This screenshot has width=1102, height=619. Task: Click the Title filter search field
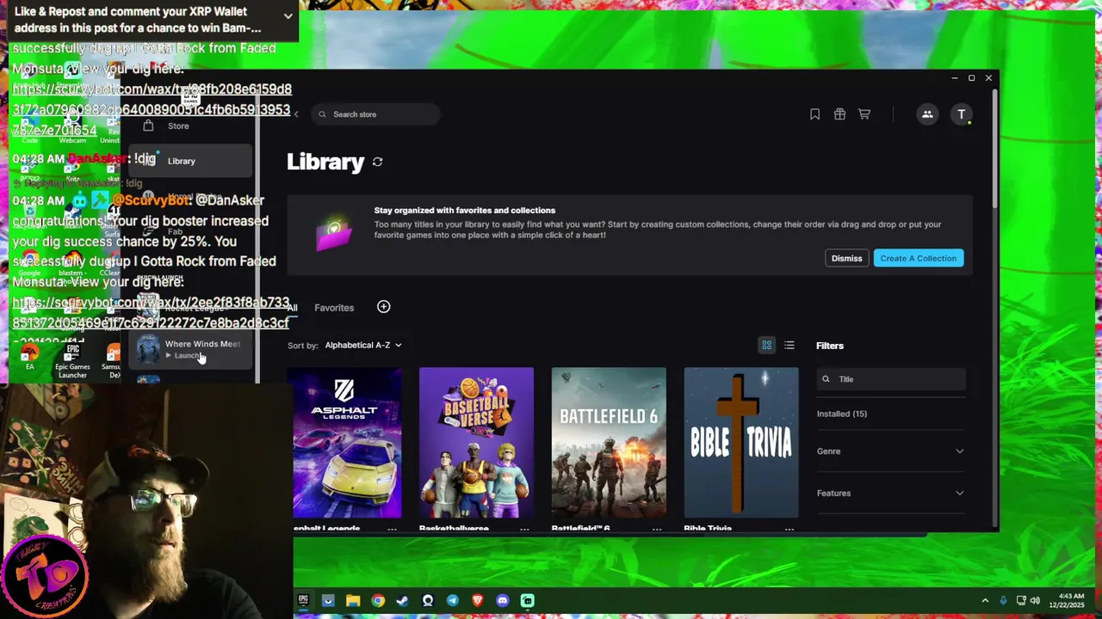click(x=891, y=379)
